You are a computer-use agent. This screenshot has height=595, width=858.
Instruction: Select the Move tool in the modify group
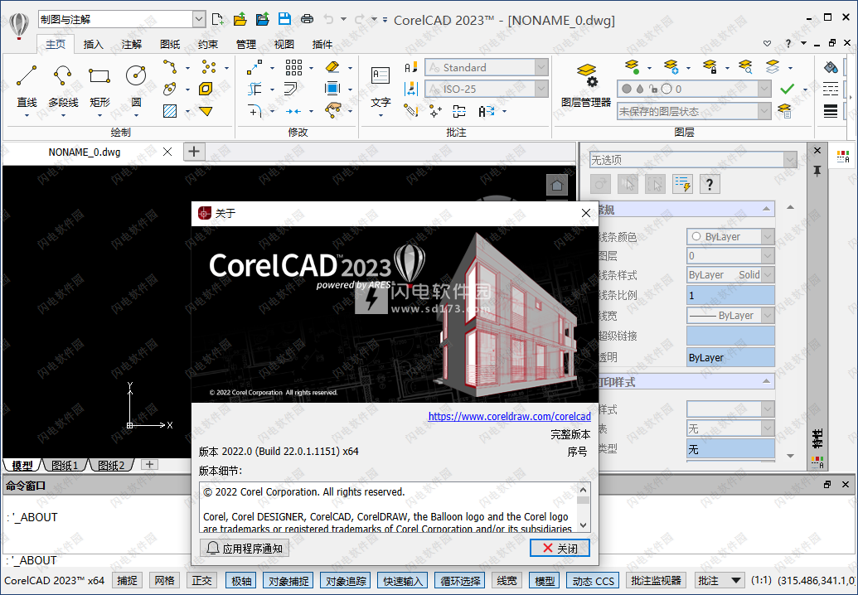(254, 67)
